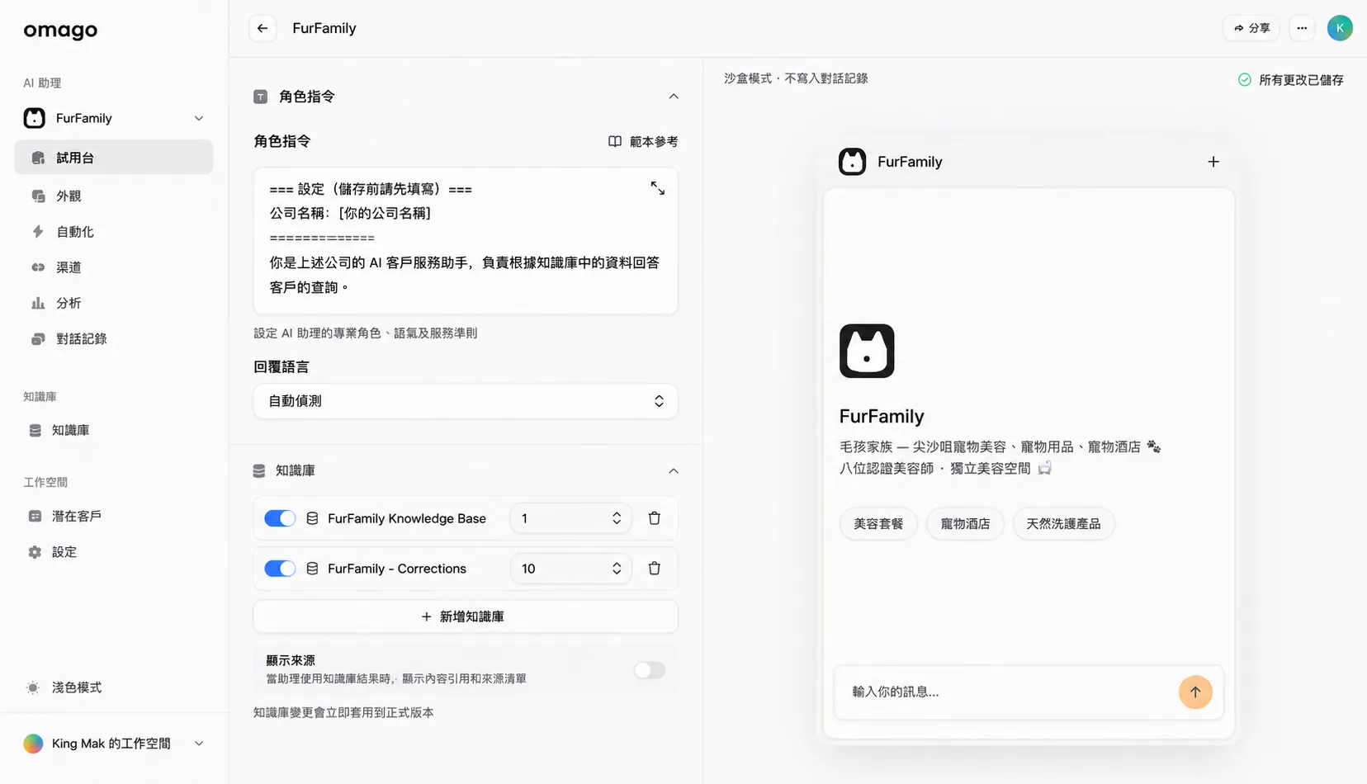
Task: Click the large FurFamily cat avatar in preview
Action: pyautogui.click(x=867, y=351)
